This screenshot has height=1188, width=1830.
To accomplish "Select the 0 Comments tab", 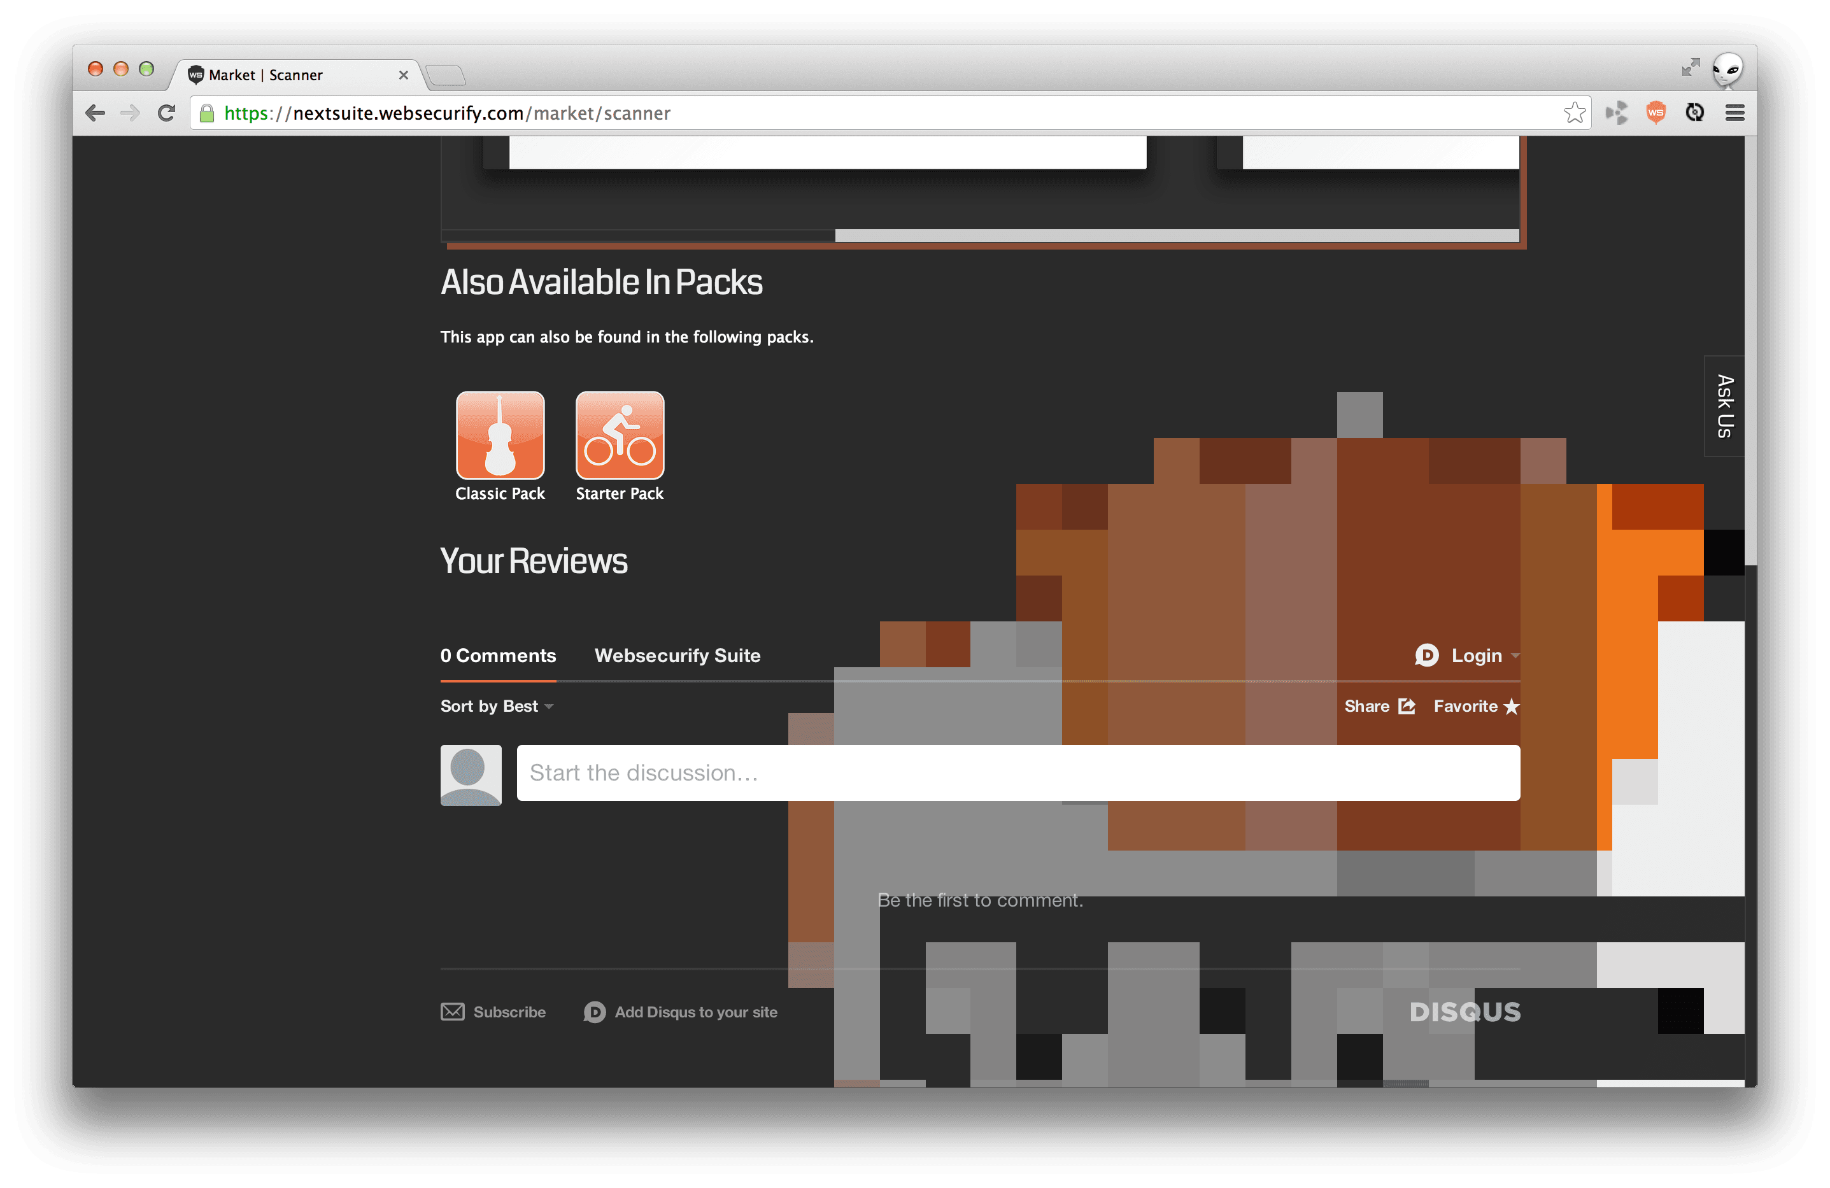I will point(497,655).
